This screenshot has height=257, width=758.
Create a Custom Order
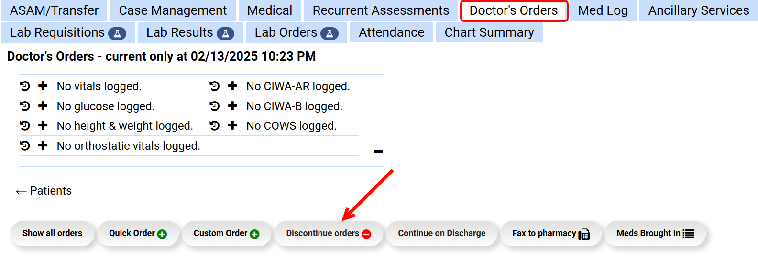(x=226, y=233)
